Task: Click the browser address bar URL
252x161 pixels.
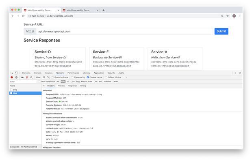Action: point(60,16)
